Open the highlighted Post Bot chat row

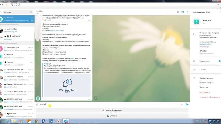pos(17,19)
